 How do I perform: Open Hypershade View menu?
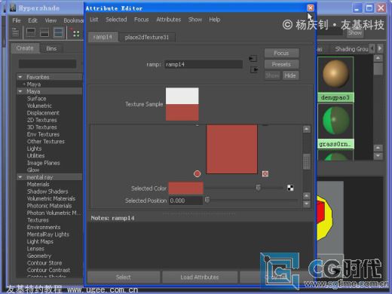coord(51,20)
